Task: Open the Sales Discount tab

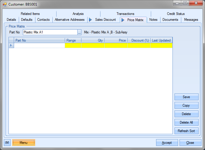Action: point(105,20)
